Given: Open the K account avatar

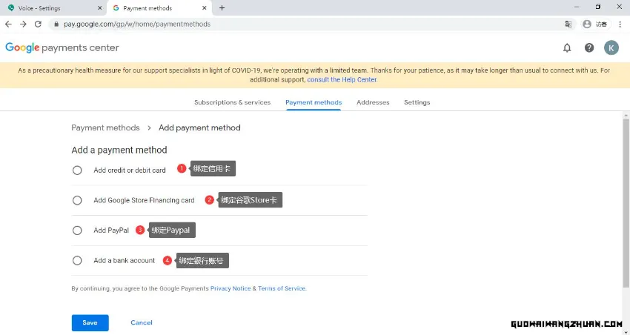Looking at the screenshot, I should [x=611, y=47].
